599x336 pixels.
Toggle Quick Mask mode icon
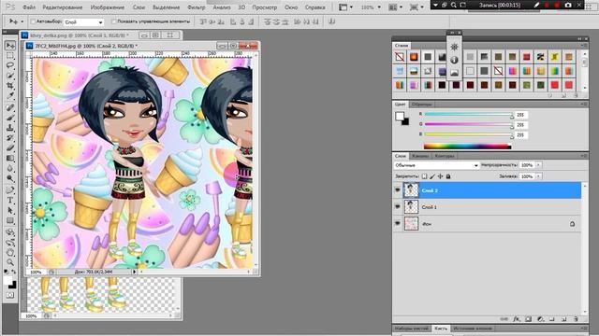coord(10,295)
